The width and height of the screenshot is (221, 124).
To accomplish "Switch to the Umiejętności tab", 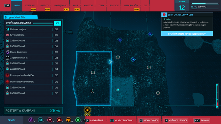I will [61, 6].
